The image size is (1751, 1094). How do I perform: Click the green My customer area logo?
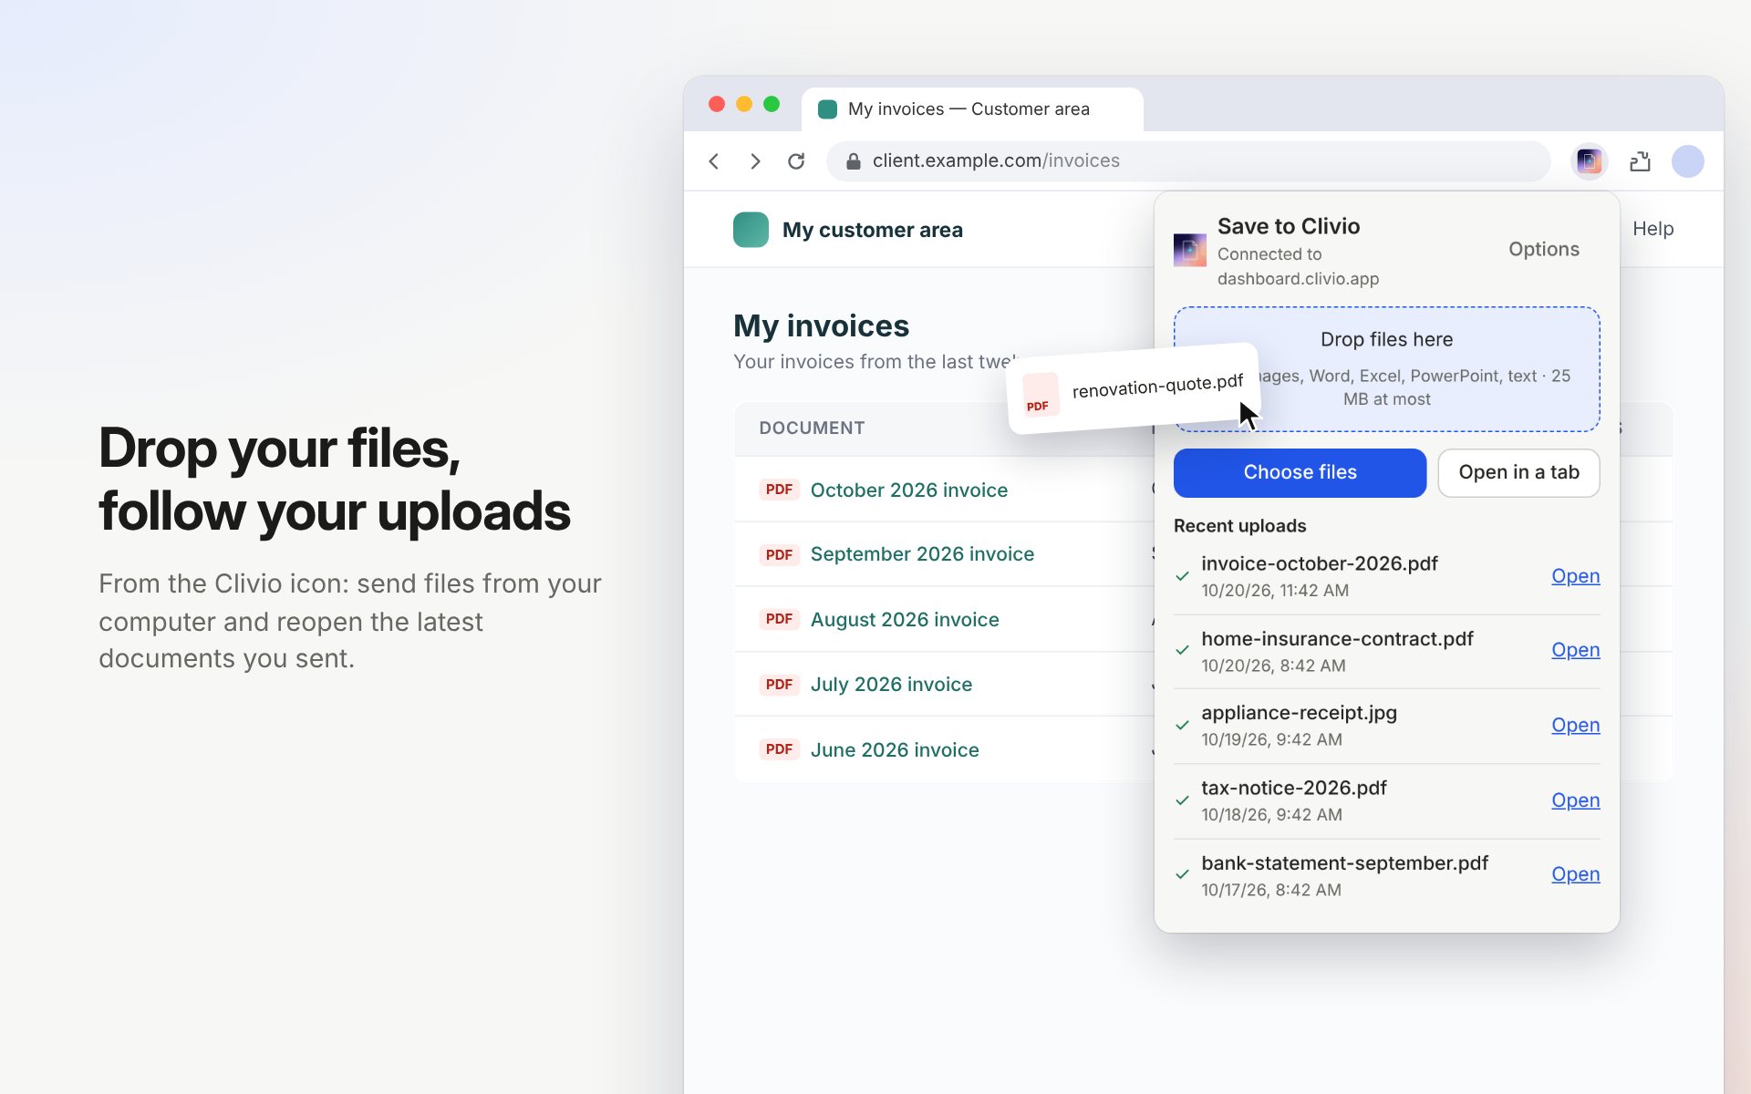coord(751,230)
